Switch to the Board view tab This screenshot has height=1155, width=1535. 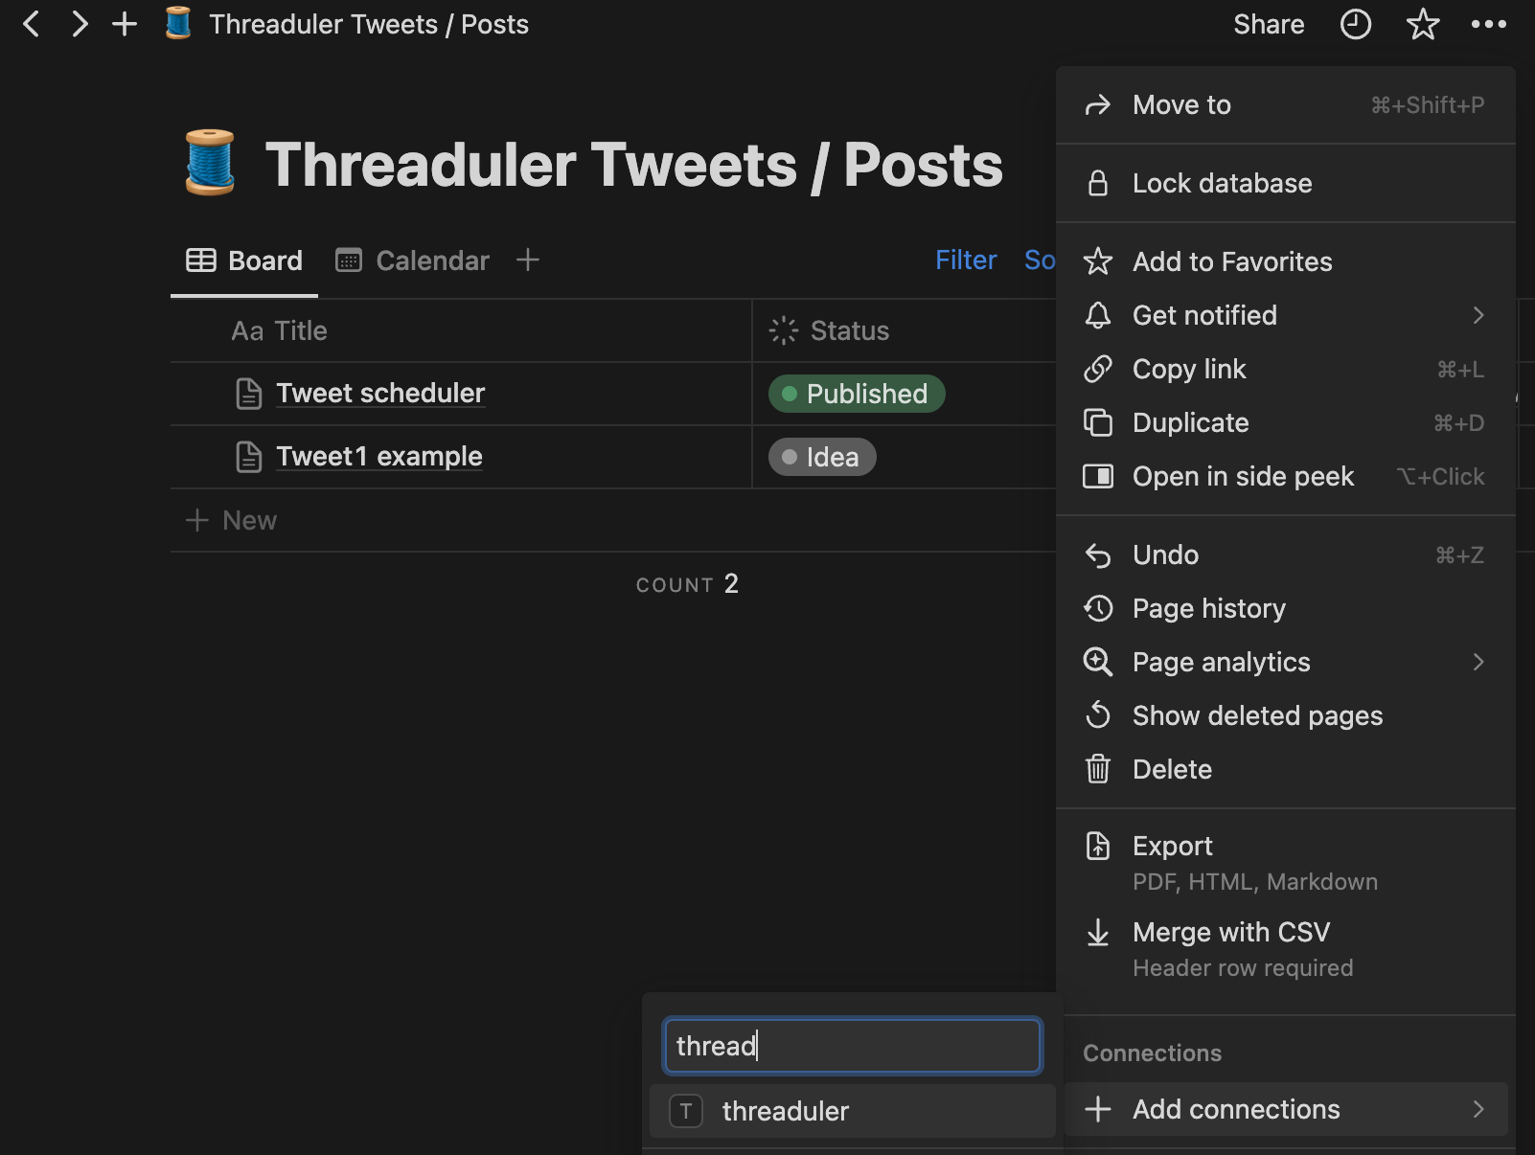pos(244,260)
